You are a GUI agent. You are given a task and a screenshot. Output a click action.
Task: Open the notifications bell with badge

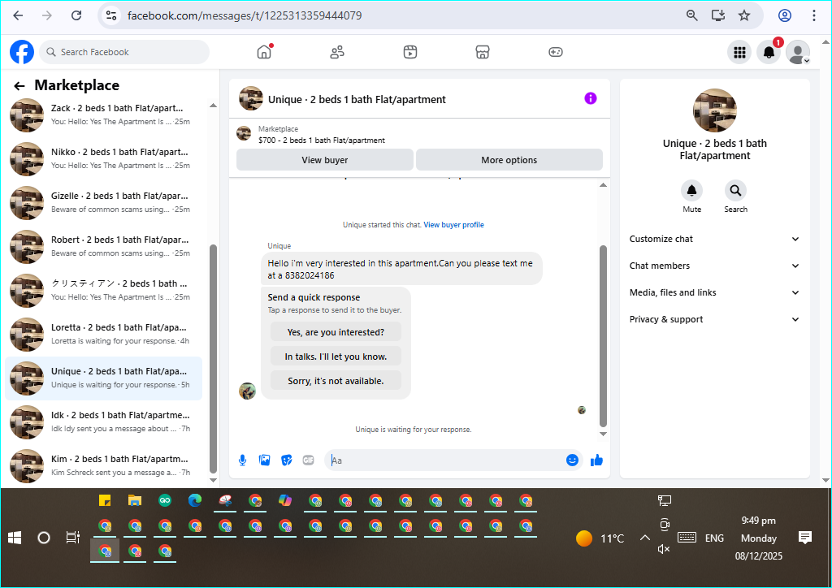(x=769, y=52)
